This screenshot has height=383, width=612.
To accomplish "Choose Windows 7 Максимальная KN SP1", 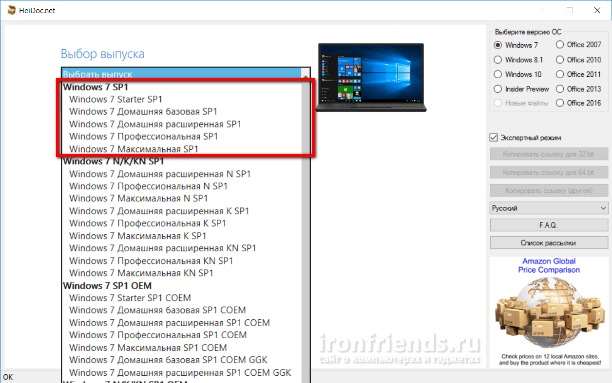I will click(181, 273).
